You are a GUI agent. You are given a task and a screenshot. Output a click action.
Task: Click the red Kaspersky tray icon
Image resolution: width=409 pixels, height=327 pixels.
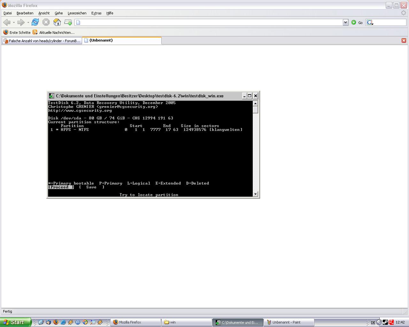click(x=391, y=322)
